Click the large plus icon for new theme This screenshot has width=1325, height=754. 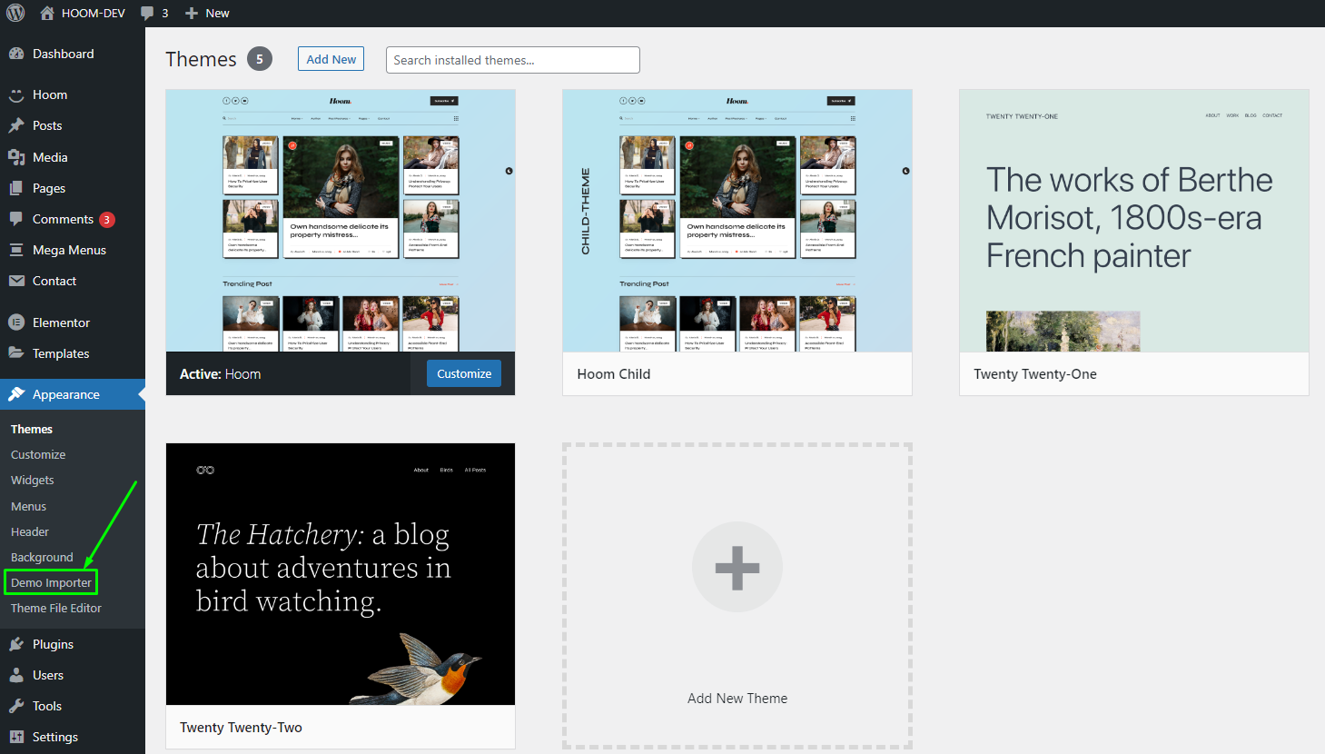(737, 568)
